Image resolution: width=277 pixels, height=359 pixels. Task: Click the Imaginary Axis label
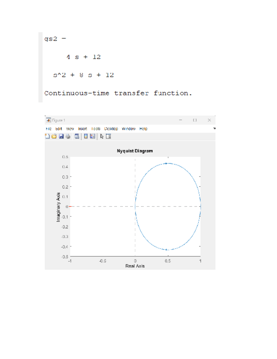click(x=58, y=207)
